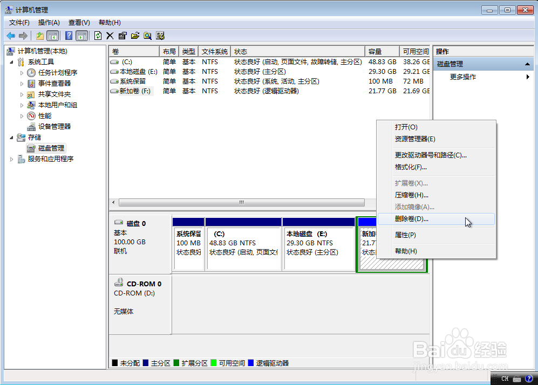Screen dimensions: 538x385
Task: Click the Forward arrow in toolbar
Action: point(23,36)
